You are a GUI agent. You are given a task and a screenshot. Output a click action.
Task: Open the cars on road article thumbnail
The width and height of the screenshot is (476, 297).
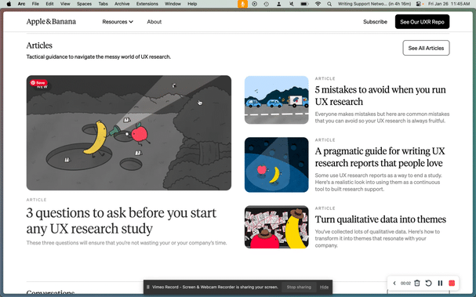point(277,100)
